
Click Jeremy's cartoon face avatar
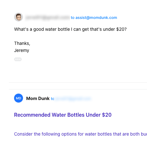pos(19,17)
